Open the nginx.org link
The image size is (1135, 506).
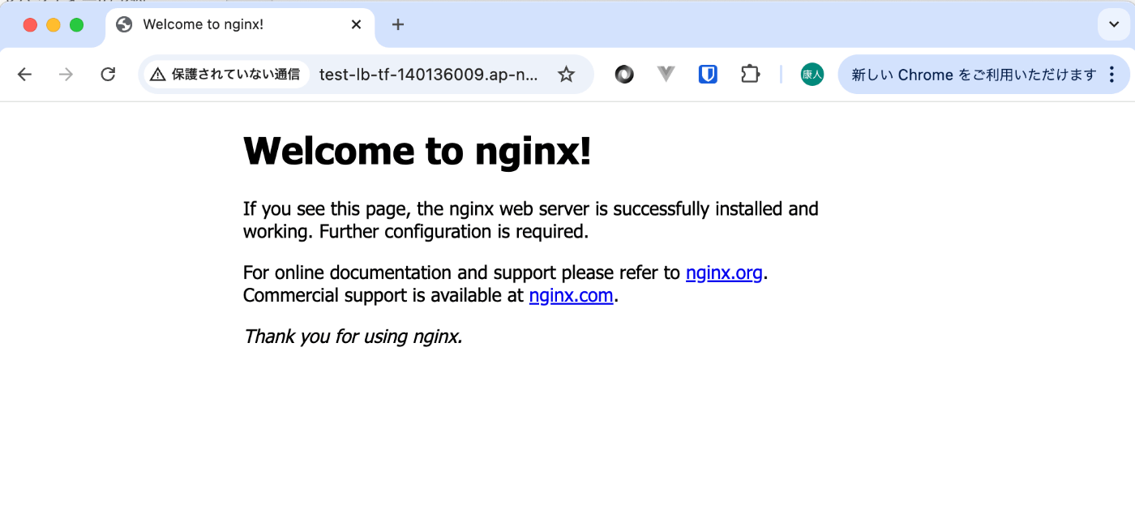coord(724,272)
